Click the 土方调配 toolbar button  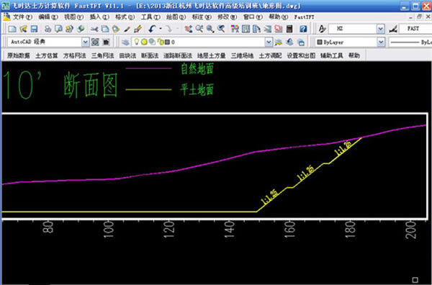click(x=270, y=55)
